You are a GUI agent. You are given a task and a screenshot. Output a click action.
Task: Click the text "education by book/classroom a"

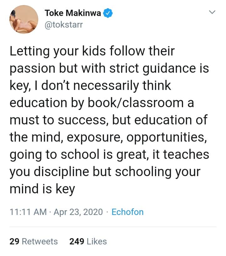point(102,103)
